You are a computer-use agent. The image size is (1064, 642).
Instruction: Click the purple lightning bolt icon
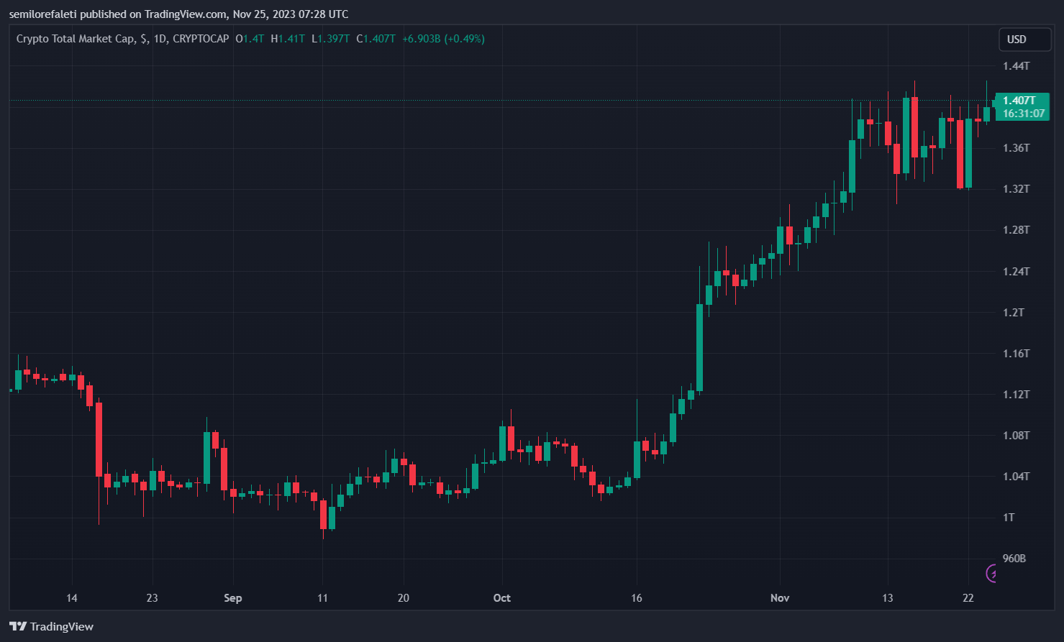(993, 573)
